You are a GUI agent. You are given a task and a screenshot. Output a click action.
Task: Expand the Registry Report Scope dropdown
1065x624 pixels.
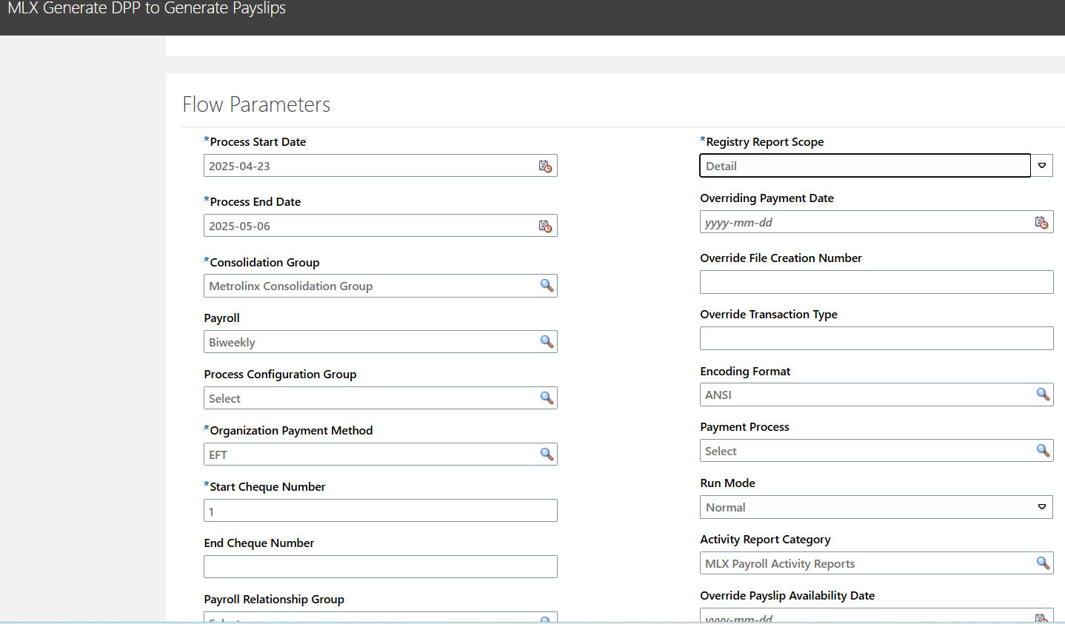[x=1042, y=165]
